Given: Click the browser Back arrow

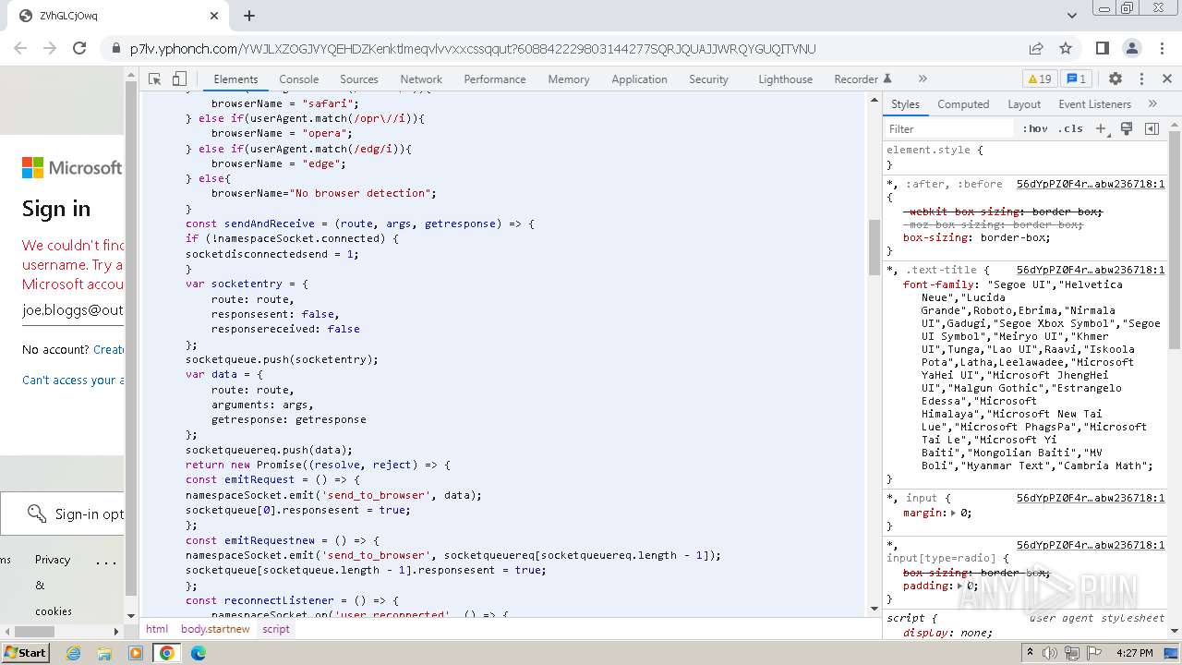Looking at the screenshot, I should 22,48.
